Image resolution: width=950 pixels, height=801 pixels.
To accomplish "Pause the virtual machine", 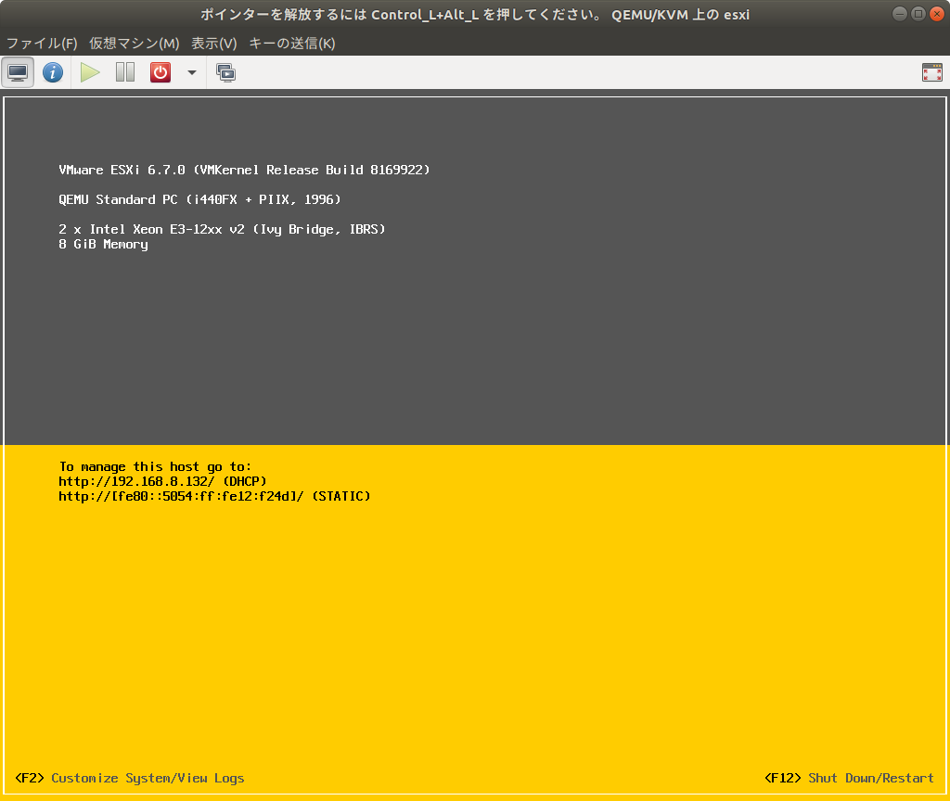I will pos(125,72).
